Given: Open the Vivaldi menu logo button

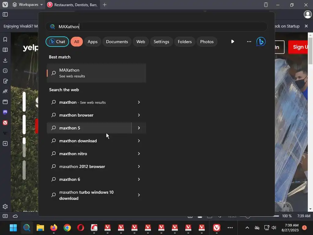Looking at the screenshot, I should [x=5, y=5].
